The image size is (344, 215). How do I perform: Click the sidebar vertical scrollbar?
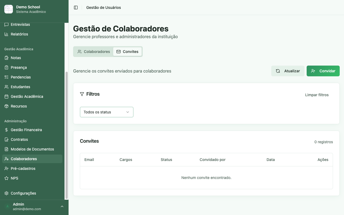67,135
